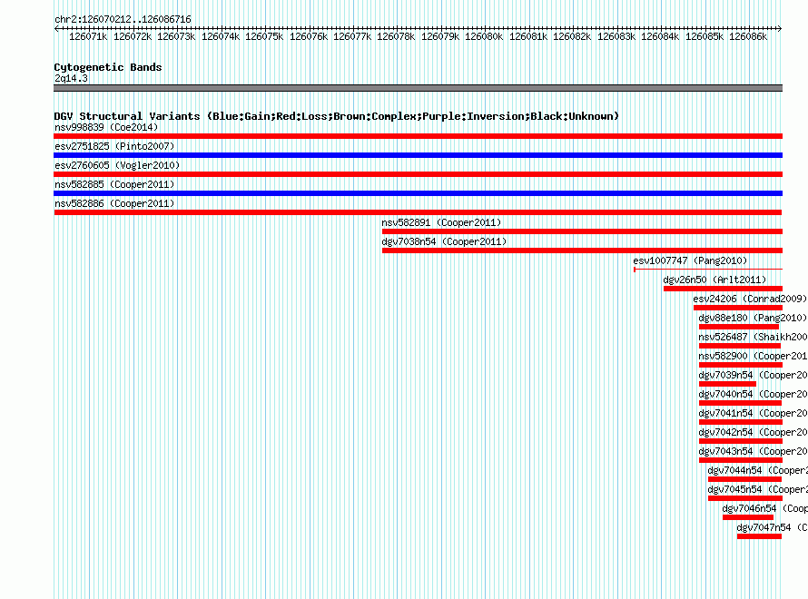Open dgv7041n54 variant label
Viewport: 808px width, 599px height.
coord(753,413)
